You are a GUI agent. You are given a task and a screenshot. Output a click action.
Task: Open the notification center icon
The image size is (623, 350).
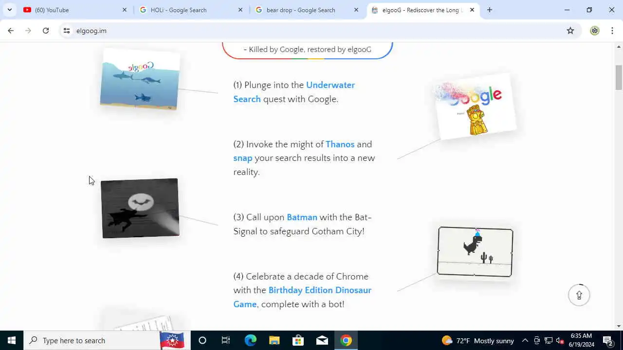point(607,340)
